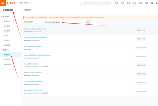Go to 访问凭证 in sidebar
The image size is (158, 106).
(7, 40)
